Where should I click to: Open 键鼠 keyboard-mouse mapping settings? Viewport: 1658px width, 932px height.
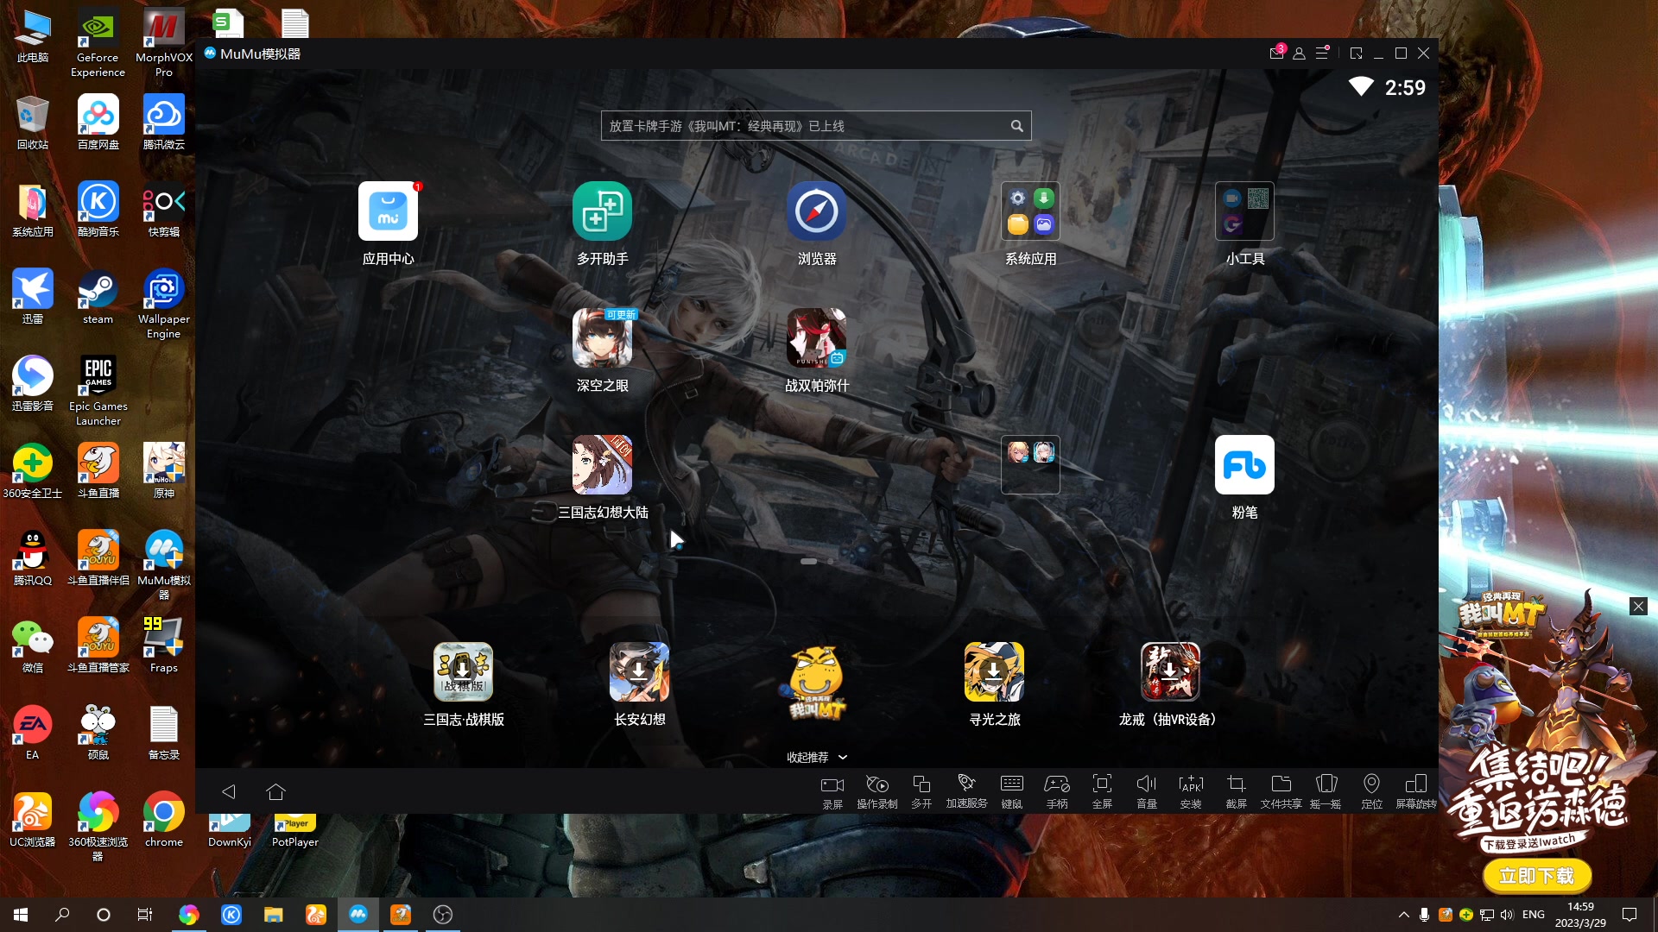coord(1012,791)
